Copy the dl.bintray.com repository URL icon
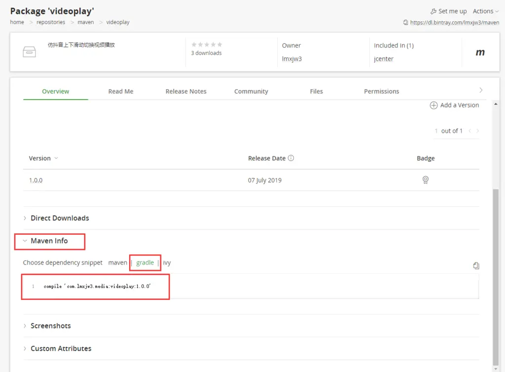This screenshot has width=505, height=372. [x=406, y=23]
